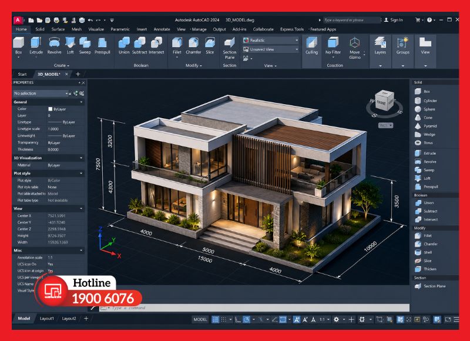The image size is (470, 341).
Task: Click the search keyword input field
Action: click(351, 20)
